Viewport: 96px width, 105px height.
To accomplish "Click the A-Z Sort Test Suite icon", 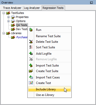I will tap(31, 47).
